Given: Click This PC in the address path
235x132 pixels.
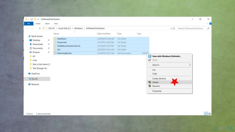Looking at the screenshot, I should [51, 28].
